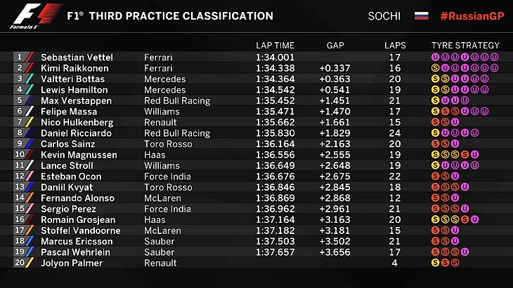Click position 20 badge beside Jolyon Palmer
This screenshot has width=513, height=288.
click(x=20, y=263)
